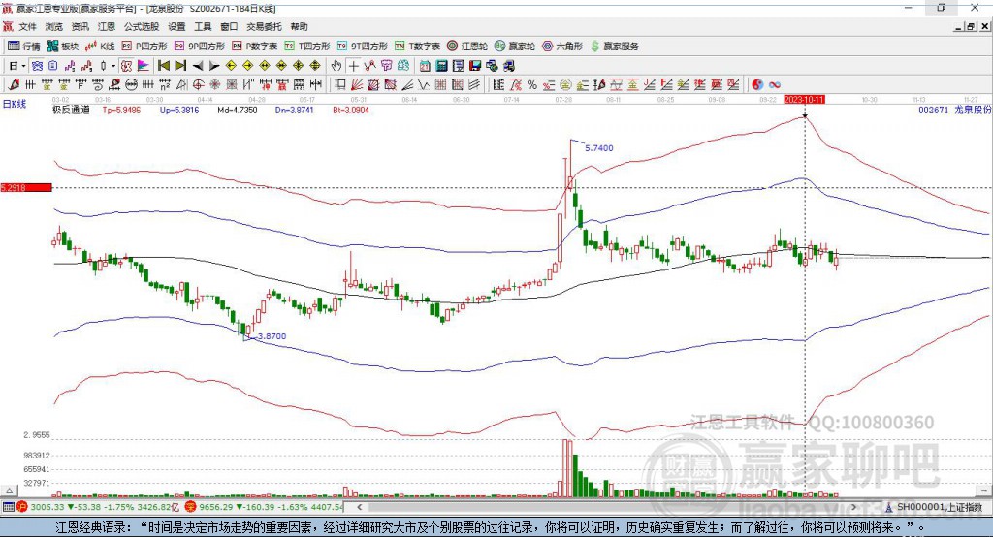This screenshot has width=993, height=537.
Task: Save chart with the floppy disk icon
Action: point(475,66)
